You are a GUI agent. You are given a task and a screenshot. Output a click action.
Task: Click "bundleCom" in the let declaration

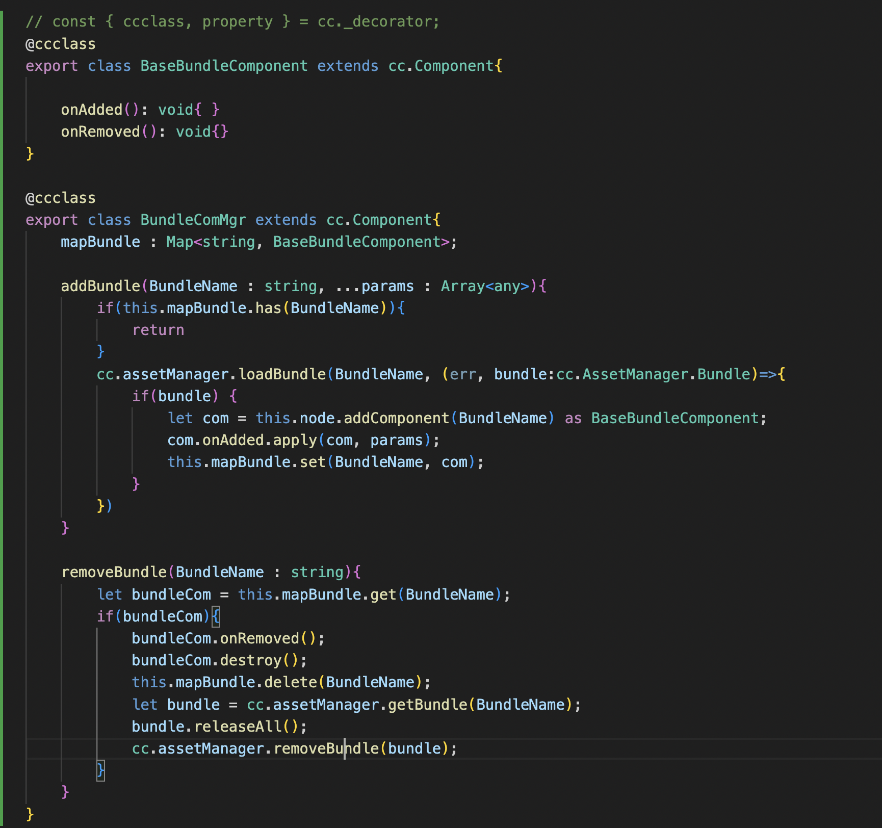171,594
